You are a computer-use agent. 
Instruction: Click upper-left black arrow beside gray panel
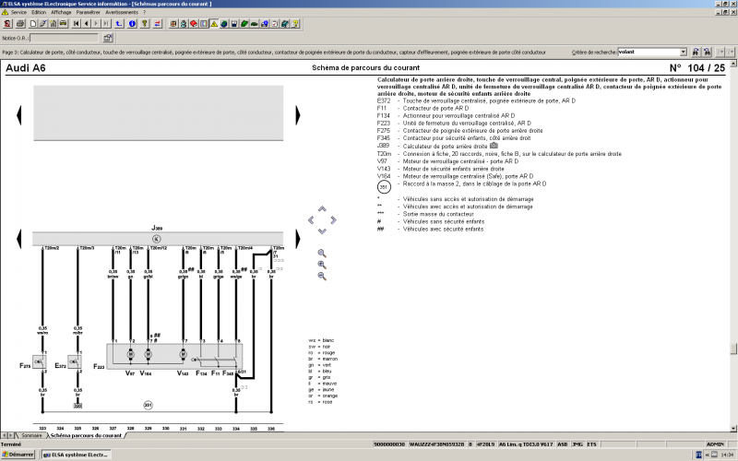(18, 115)
